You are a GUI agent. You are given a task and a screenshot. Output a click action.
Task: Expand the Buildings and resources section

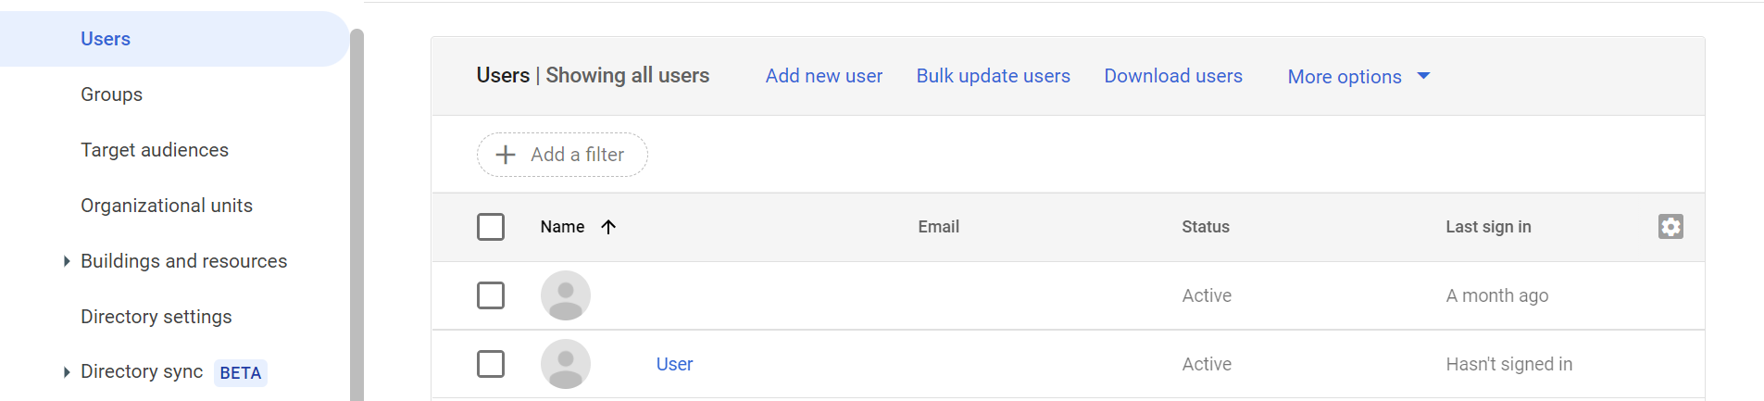coord(67,261)
